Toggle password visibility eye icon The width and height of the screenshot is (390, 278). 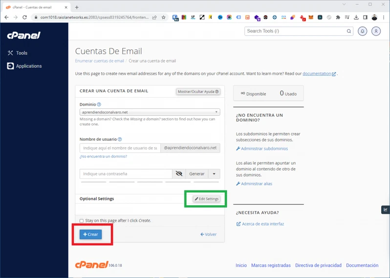tap(179, 174)
